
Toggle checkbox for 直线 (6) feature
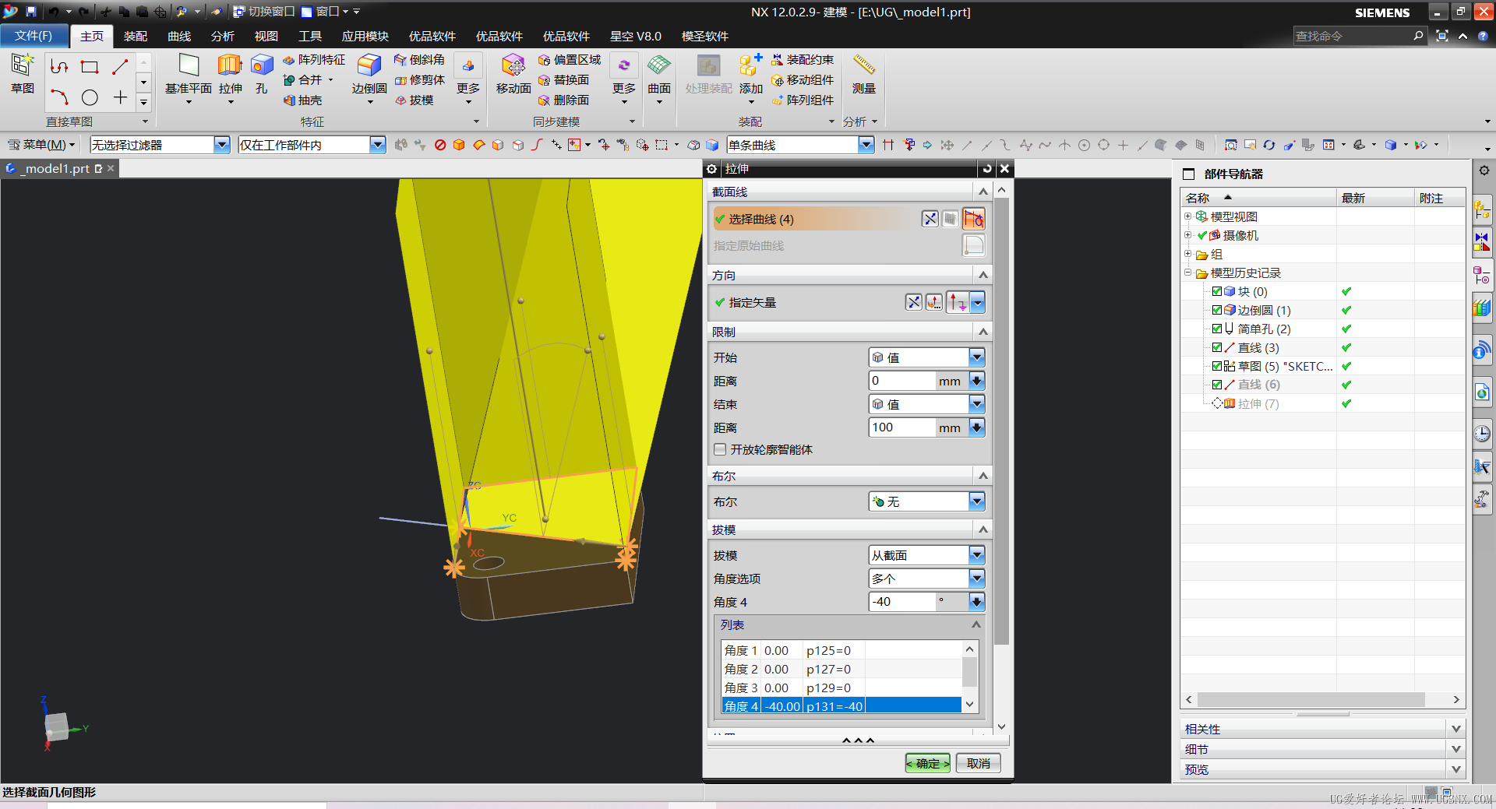pyautogui.click(x=1217, y=385)
